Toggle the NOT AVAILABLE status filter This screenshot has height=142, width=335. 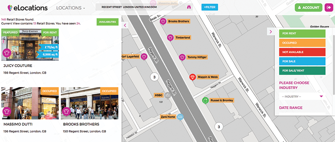click(x=302, y=52)
